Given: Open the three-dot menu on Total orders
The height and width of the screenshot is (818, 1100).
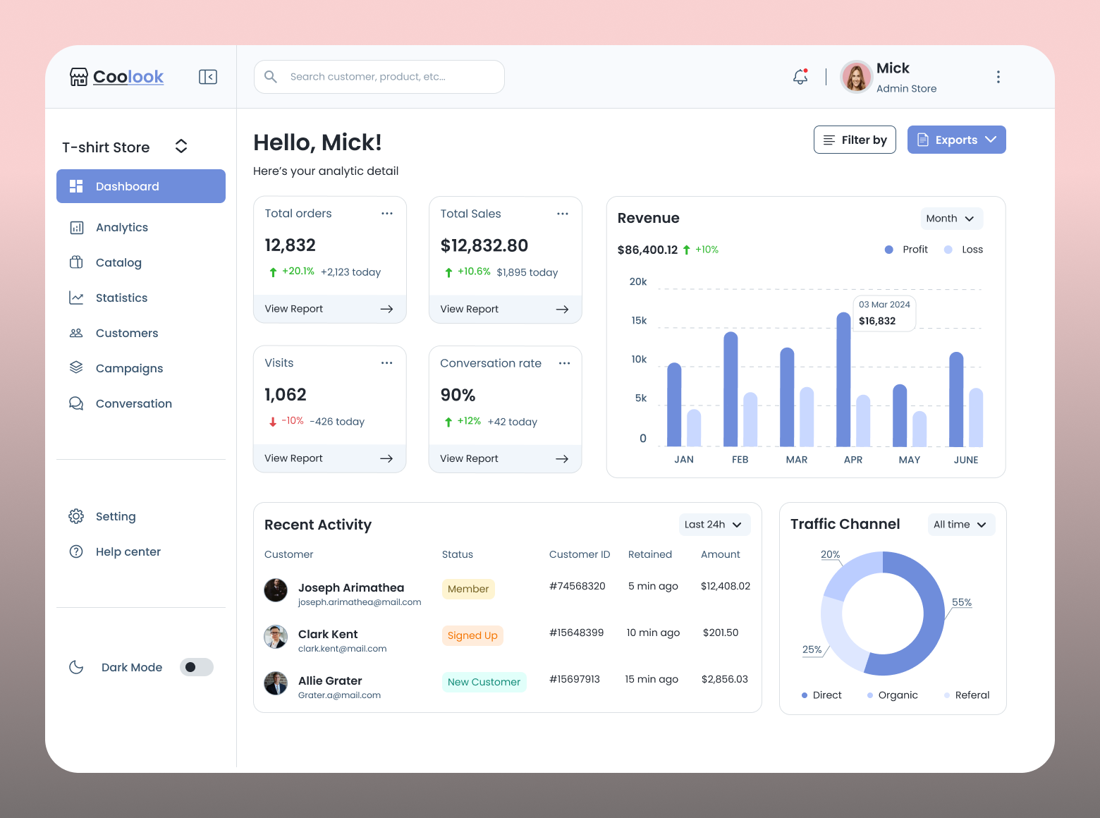Looking at the screenshot, I should tap(386, 213).
